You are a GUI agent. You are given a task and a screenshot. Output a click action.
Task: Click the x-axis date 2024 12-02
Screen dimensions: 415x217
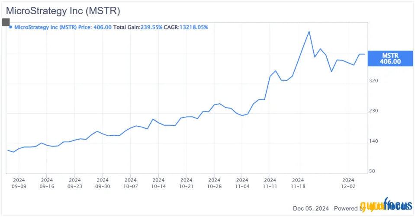point(348,183)
